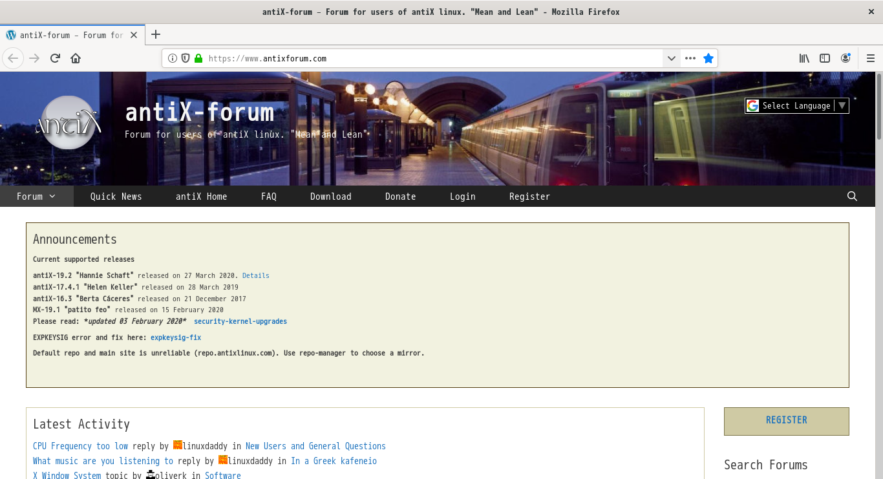This screenshot has height=479, width=883.
Task: Click linuxdaddy avatar in music row
Action: coord(223,460)
